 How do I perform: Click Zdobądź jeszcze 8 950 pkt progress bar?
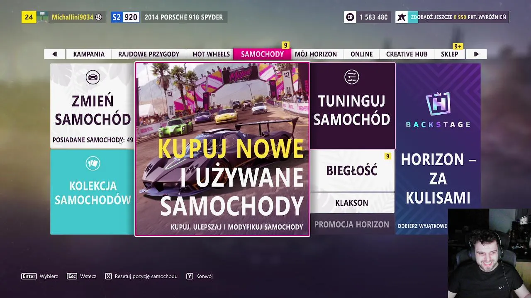click(x=458, y=17)
